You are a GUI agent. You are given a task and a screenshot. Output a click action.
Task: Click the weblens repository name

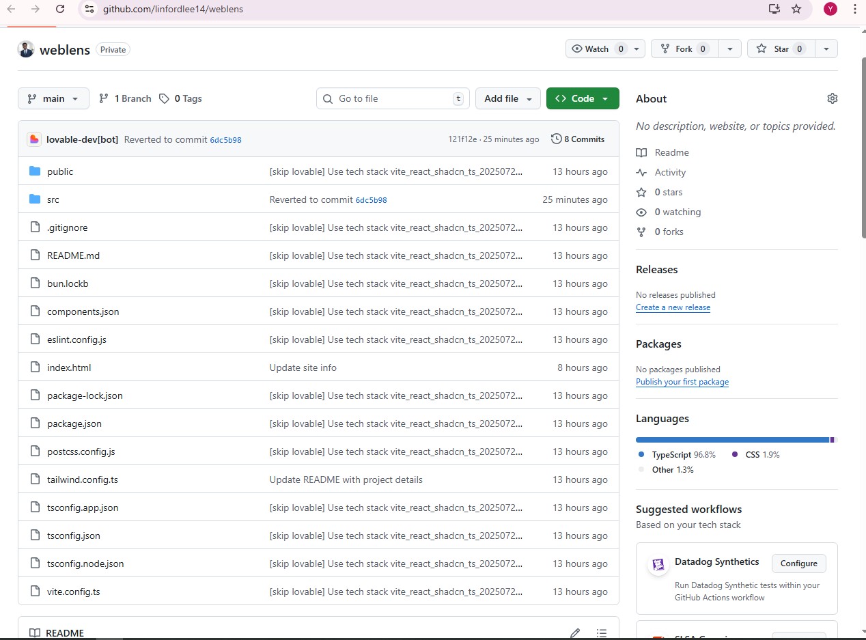(65, 50)
